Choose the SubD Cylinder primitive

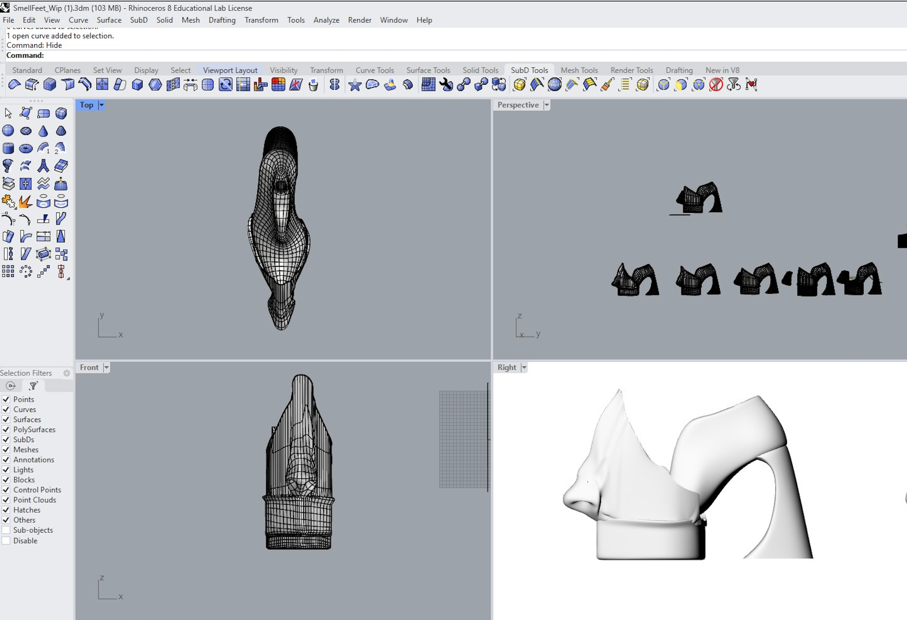pyautogui.click(x=8, y=148)
